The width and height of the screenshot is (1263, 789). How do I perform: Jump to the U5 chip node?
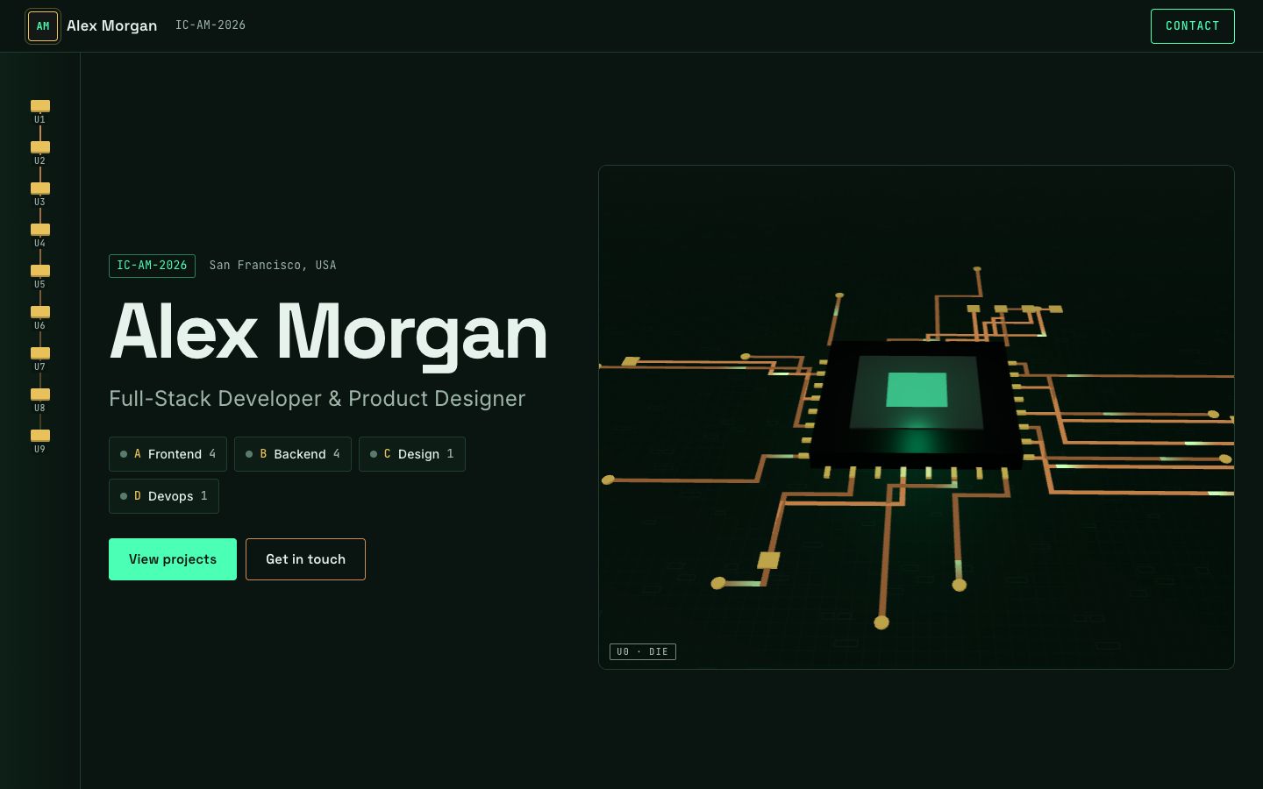point(40,276)
